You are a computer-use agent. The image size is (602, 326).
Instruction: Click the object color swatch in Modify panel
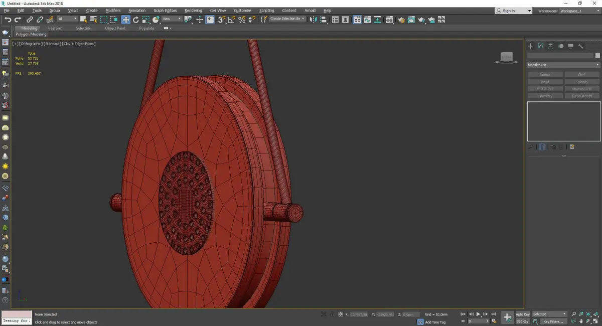click(x=597, y=56)
